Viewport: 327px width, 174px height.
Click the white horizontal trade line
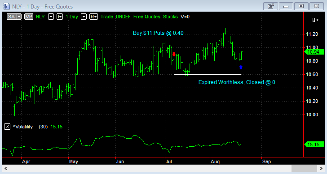[x=208, y=74]
